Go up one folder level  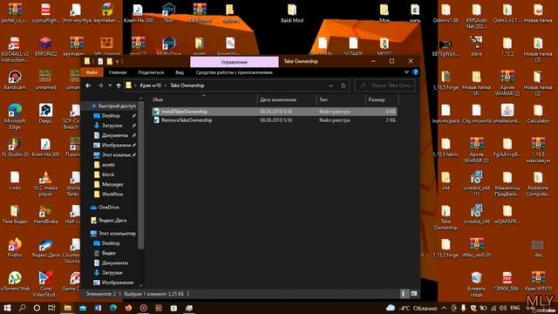point(119,85)
